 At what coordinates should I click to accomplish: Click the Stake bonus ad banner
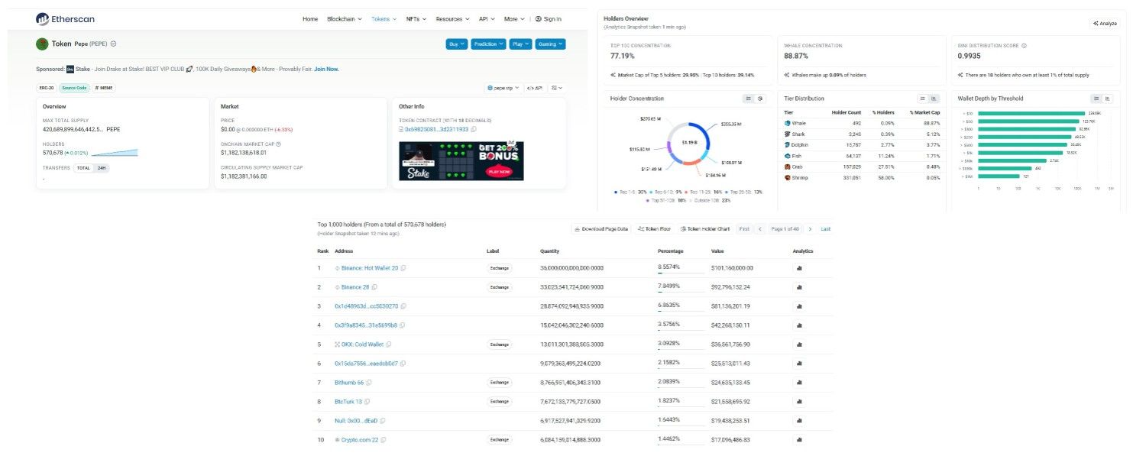pos(461,161)
